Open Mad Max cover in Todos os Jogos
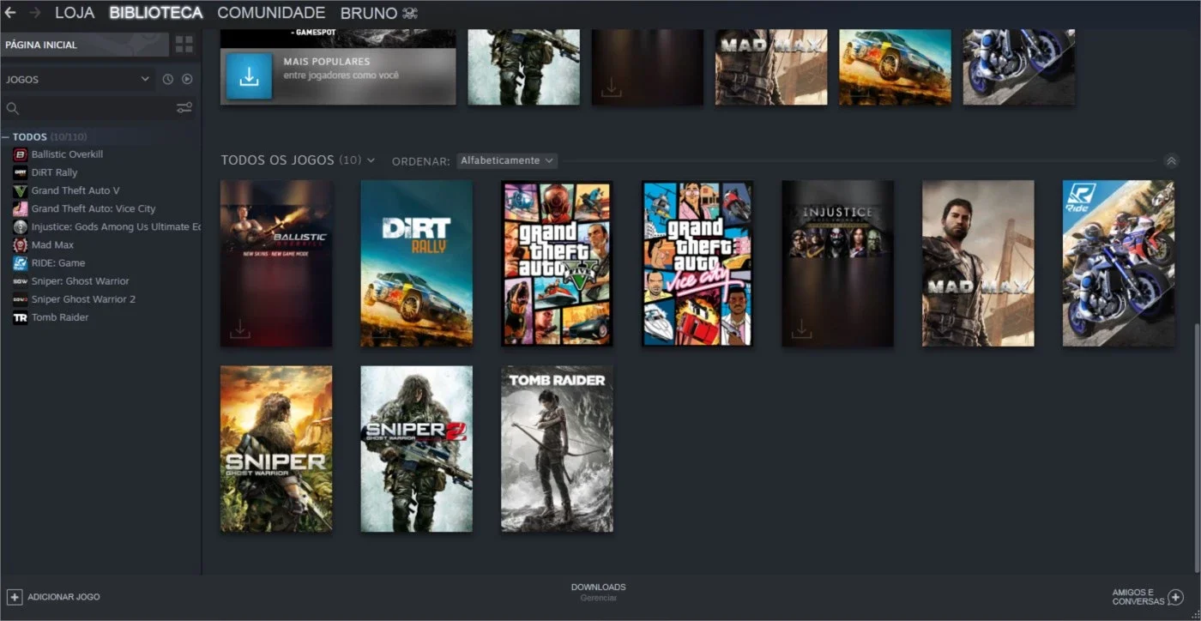Image resolution: width=1201 pixels, height=621 pixels. click(x=978, y=263)
